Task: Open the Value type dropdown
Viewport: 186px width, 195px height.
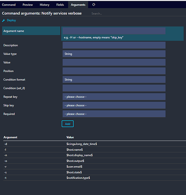Action: point(114,54)
